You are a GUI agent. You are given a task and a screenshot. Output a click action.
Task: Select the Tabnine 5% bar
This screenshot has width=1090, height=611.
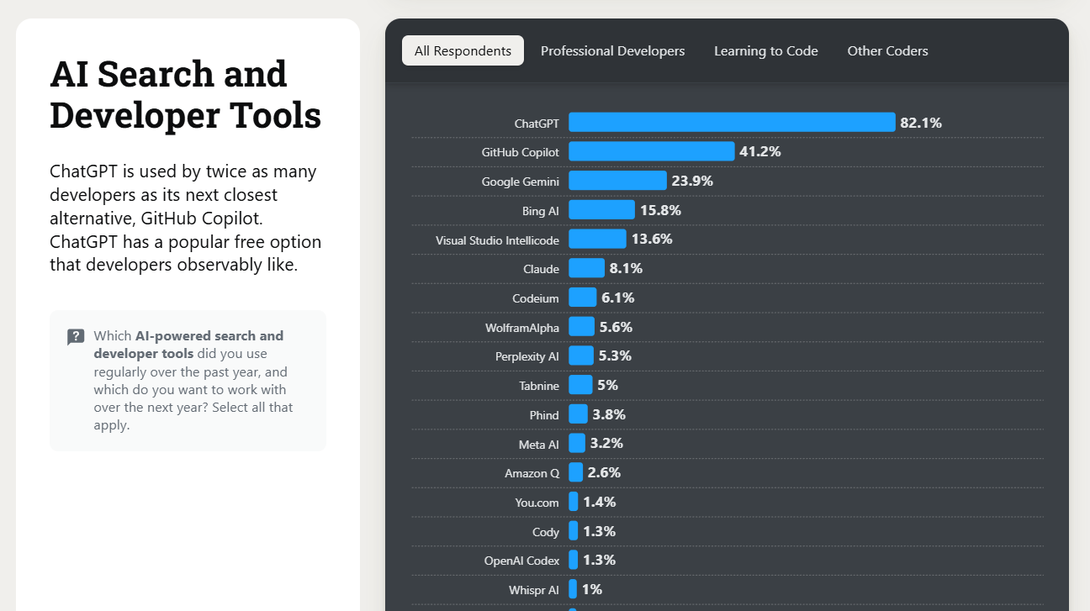tap(580, 385)
